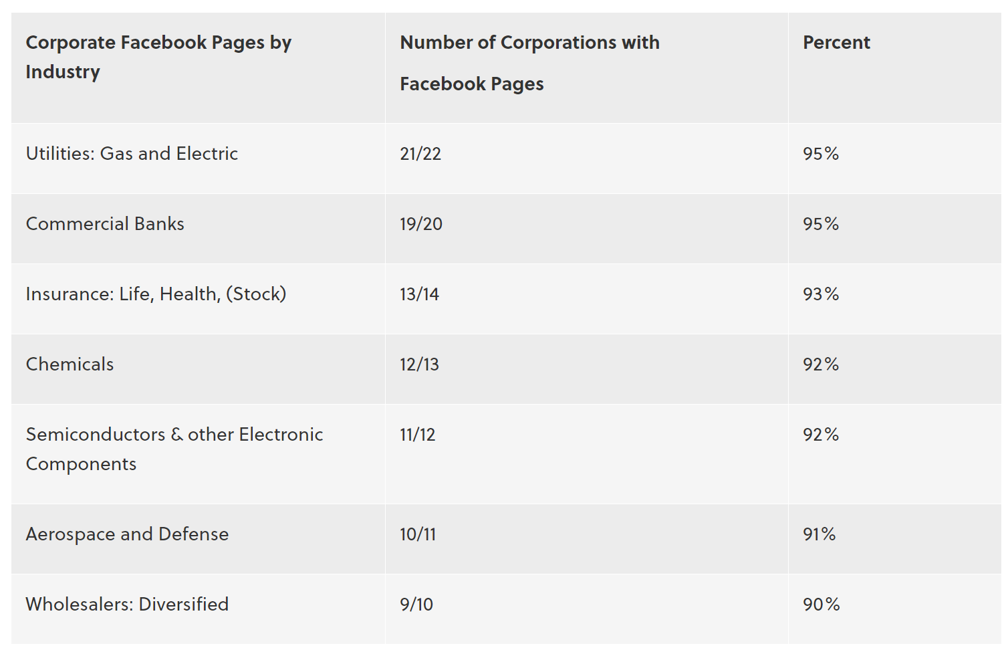Click "Semiconductors & other Electronic Components" cell
Screen dimensions: 1008x648
pos(174,449)
